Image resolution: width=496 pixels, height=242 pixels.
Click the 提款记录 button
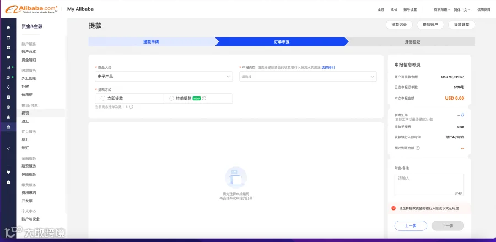point(399,25)
